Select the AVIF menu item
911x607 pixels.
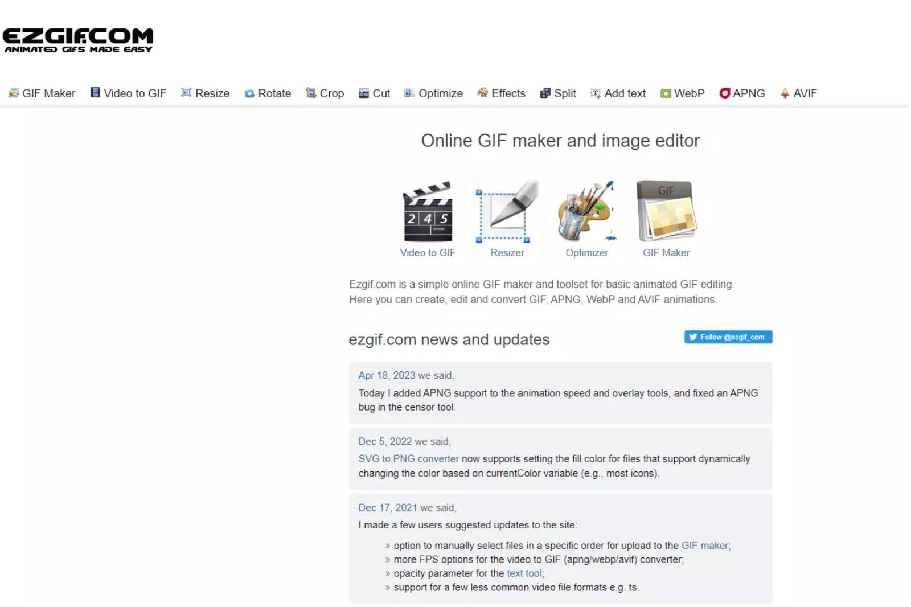click(799, 93)
